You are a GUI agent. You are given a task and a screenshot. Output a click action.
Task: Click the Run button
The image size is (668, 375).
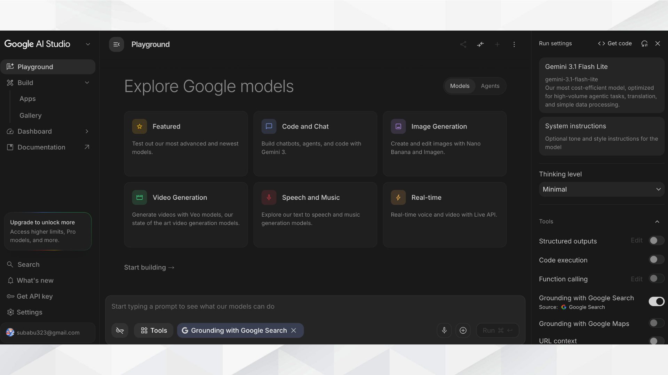(498, 331)
